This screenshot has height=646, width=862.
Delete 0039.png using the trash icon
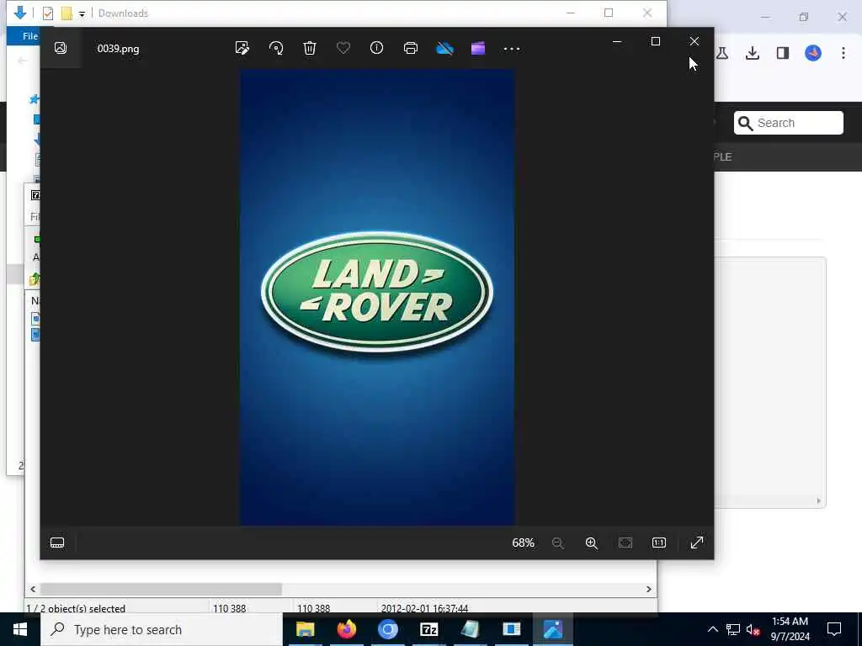point(310,48)
